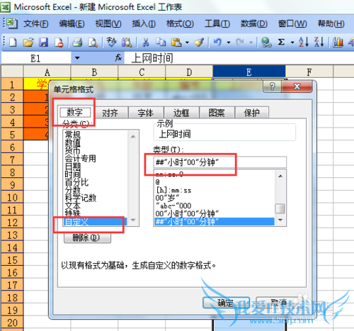Select the Format Painter brush icon
The height and width of the screenshot is (331, 354).
click(x=199, y=43)
